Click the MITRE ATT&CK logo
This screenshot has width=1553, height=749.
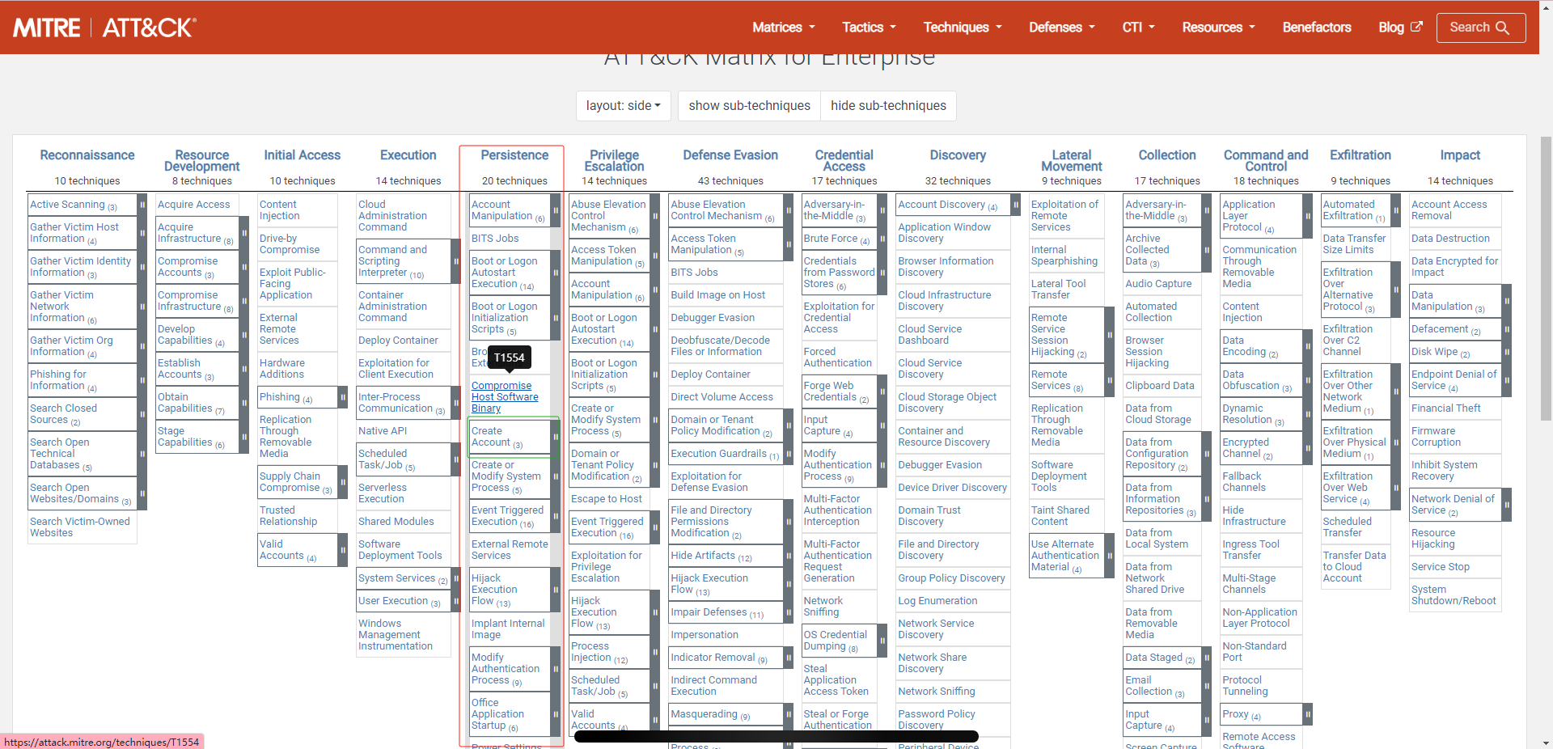coord(104,28)
